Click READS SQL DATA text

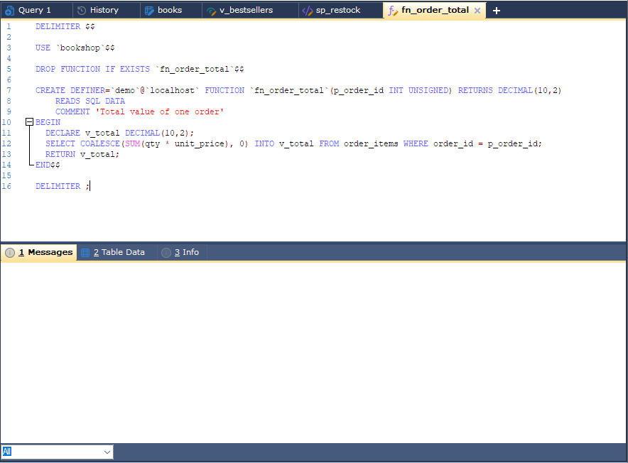[90, 101]
